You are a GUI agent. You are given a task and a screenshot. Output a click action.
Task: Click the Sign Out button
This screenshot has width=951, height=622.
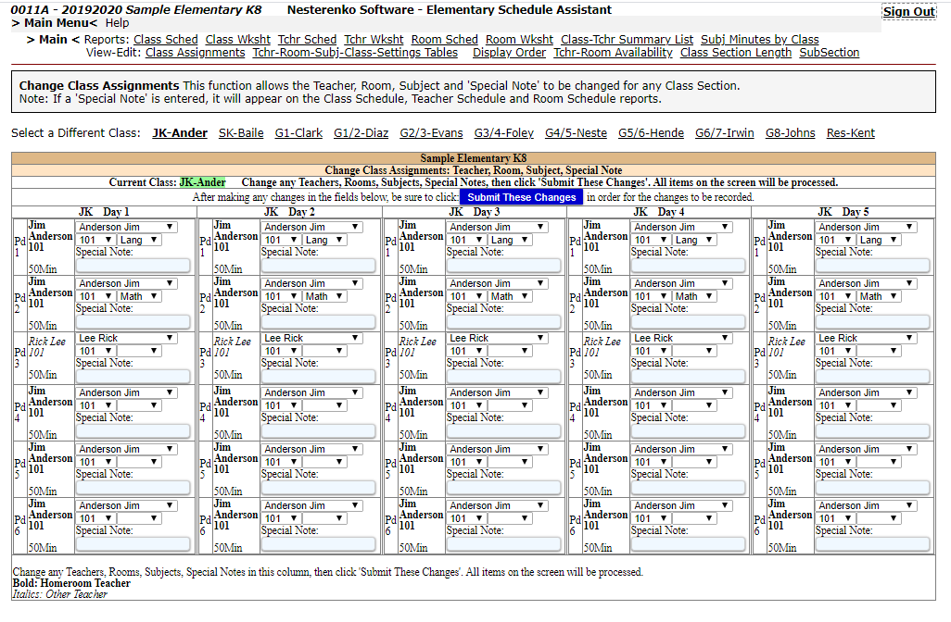tap(908, 12)
